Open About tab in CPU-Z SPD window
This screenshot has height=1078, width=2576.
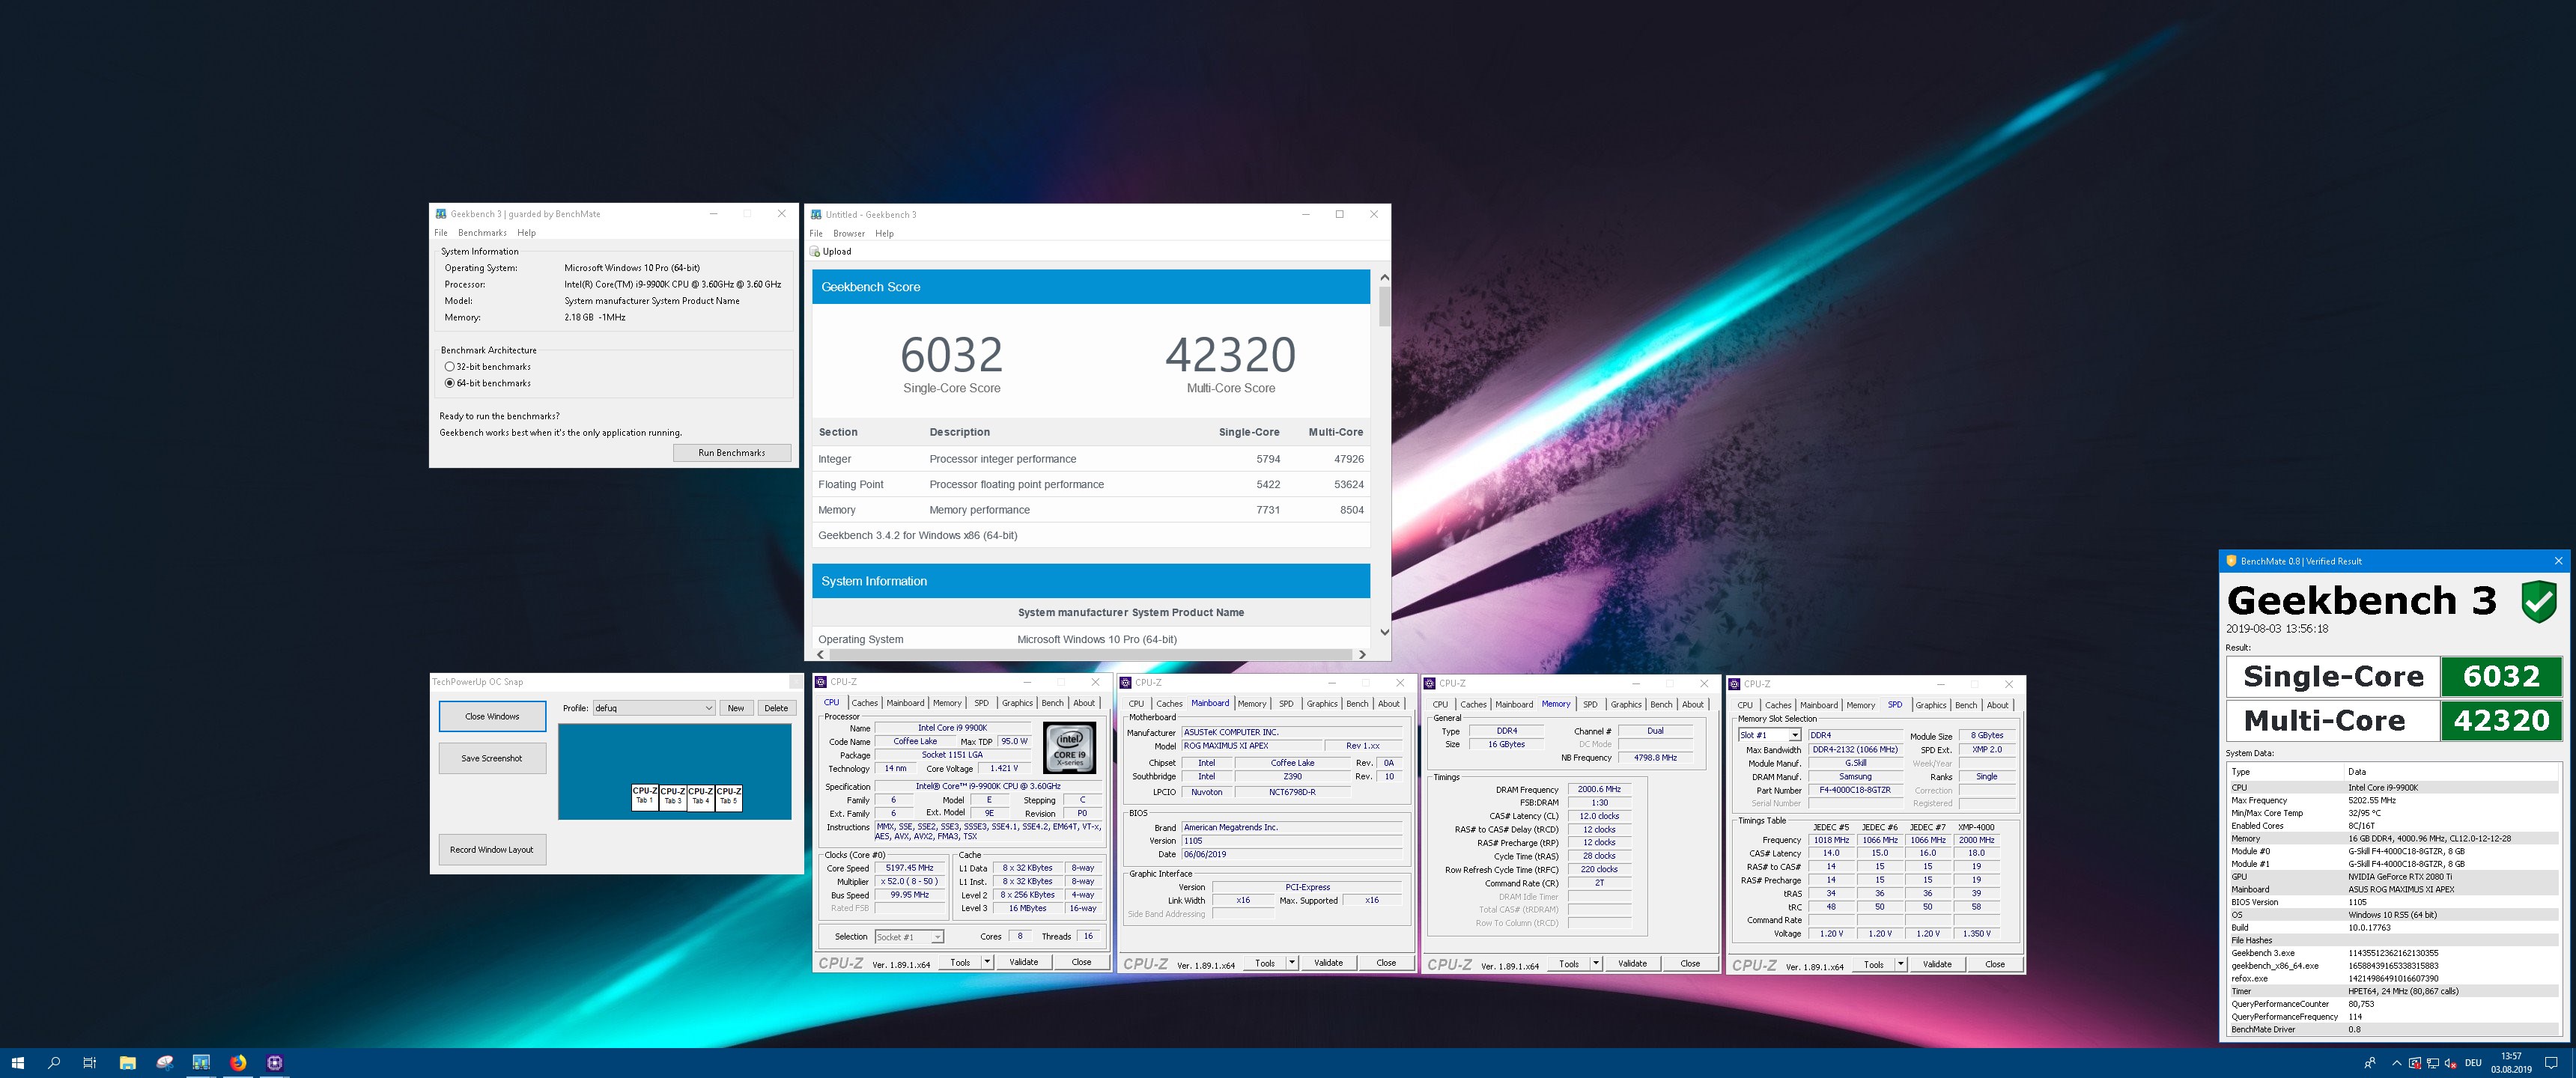tap(1997, 705)
